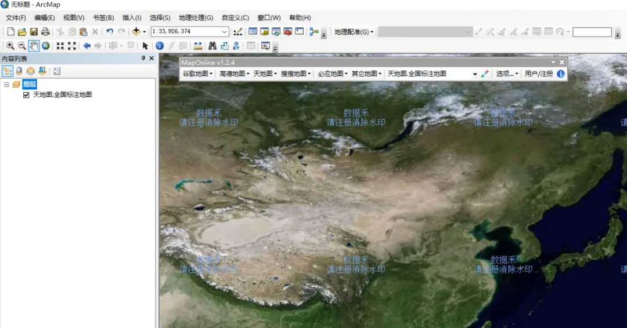
Task: Open table of contents options icon
Action: point(57,71)
